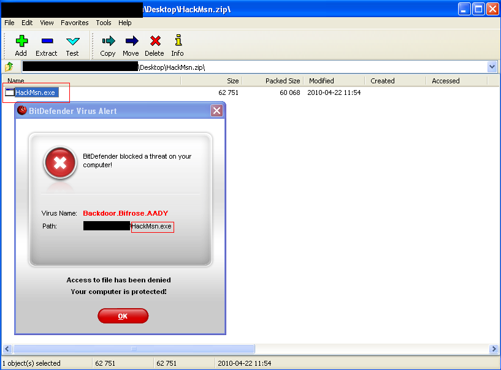Close the BitDefender Virus Alert dialog

pyautogui.click(x=216, y=111)
